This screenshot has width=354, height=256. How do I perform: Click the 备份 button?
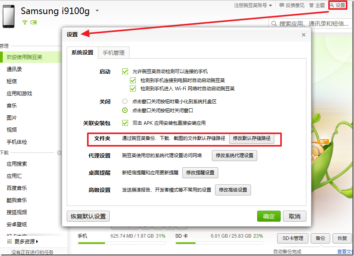(320, 238)
